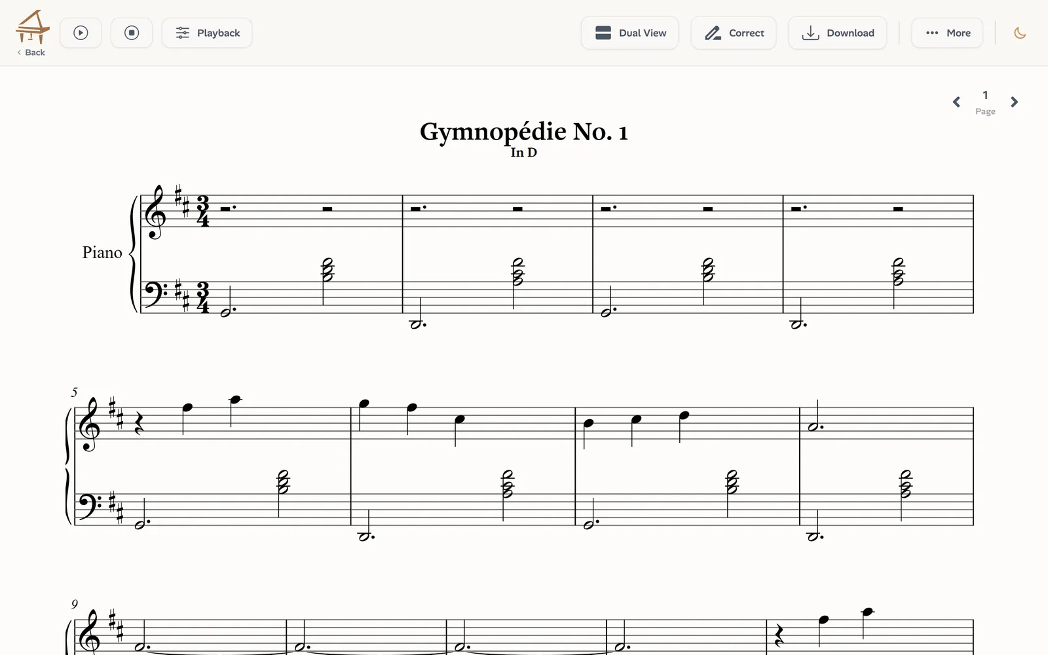
Task: Download the sheet music
Action: click(838, 33)
